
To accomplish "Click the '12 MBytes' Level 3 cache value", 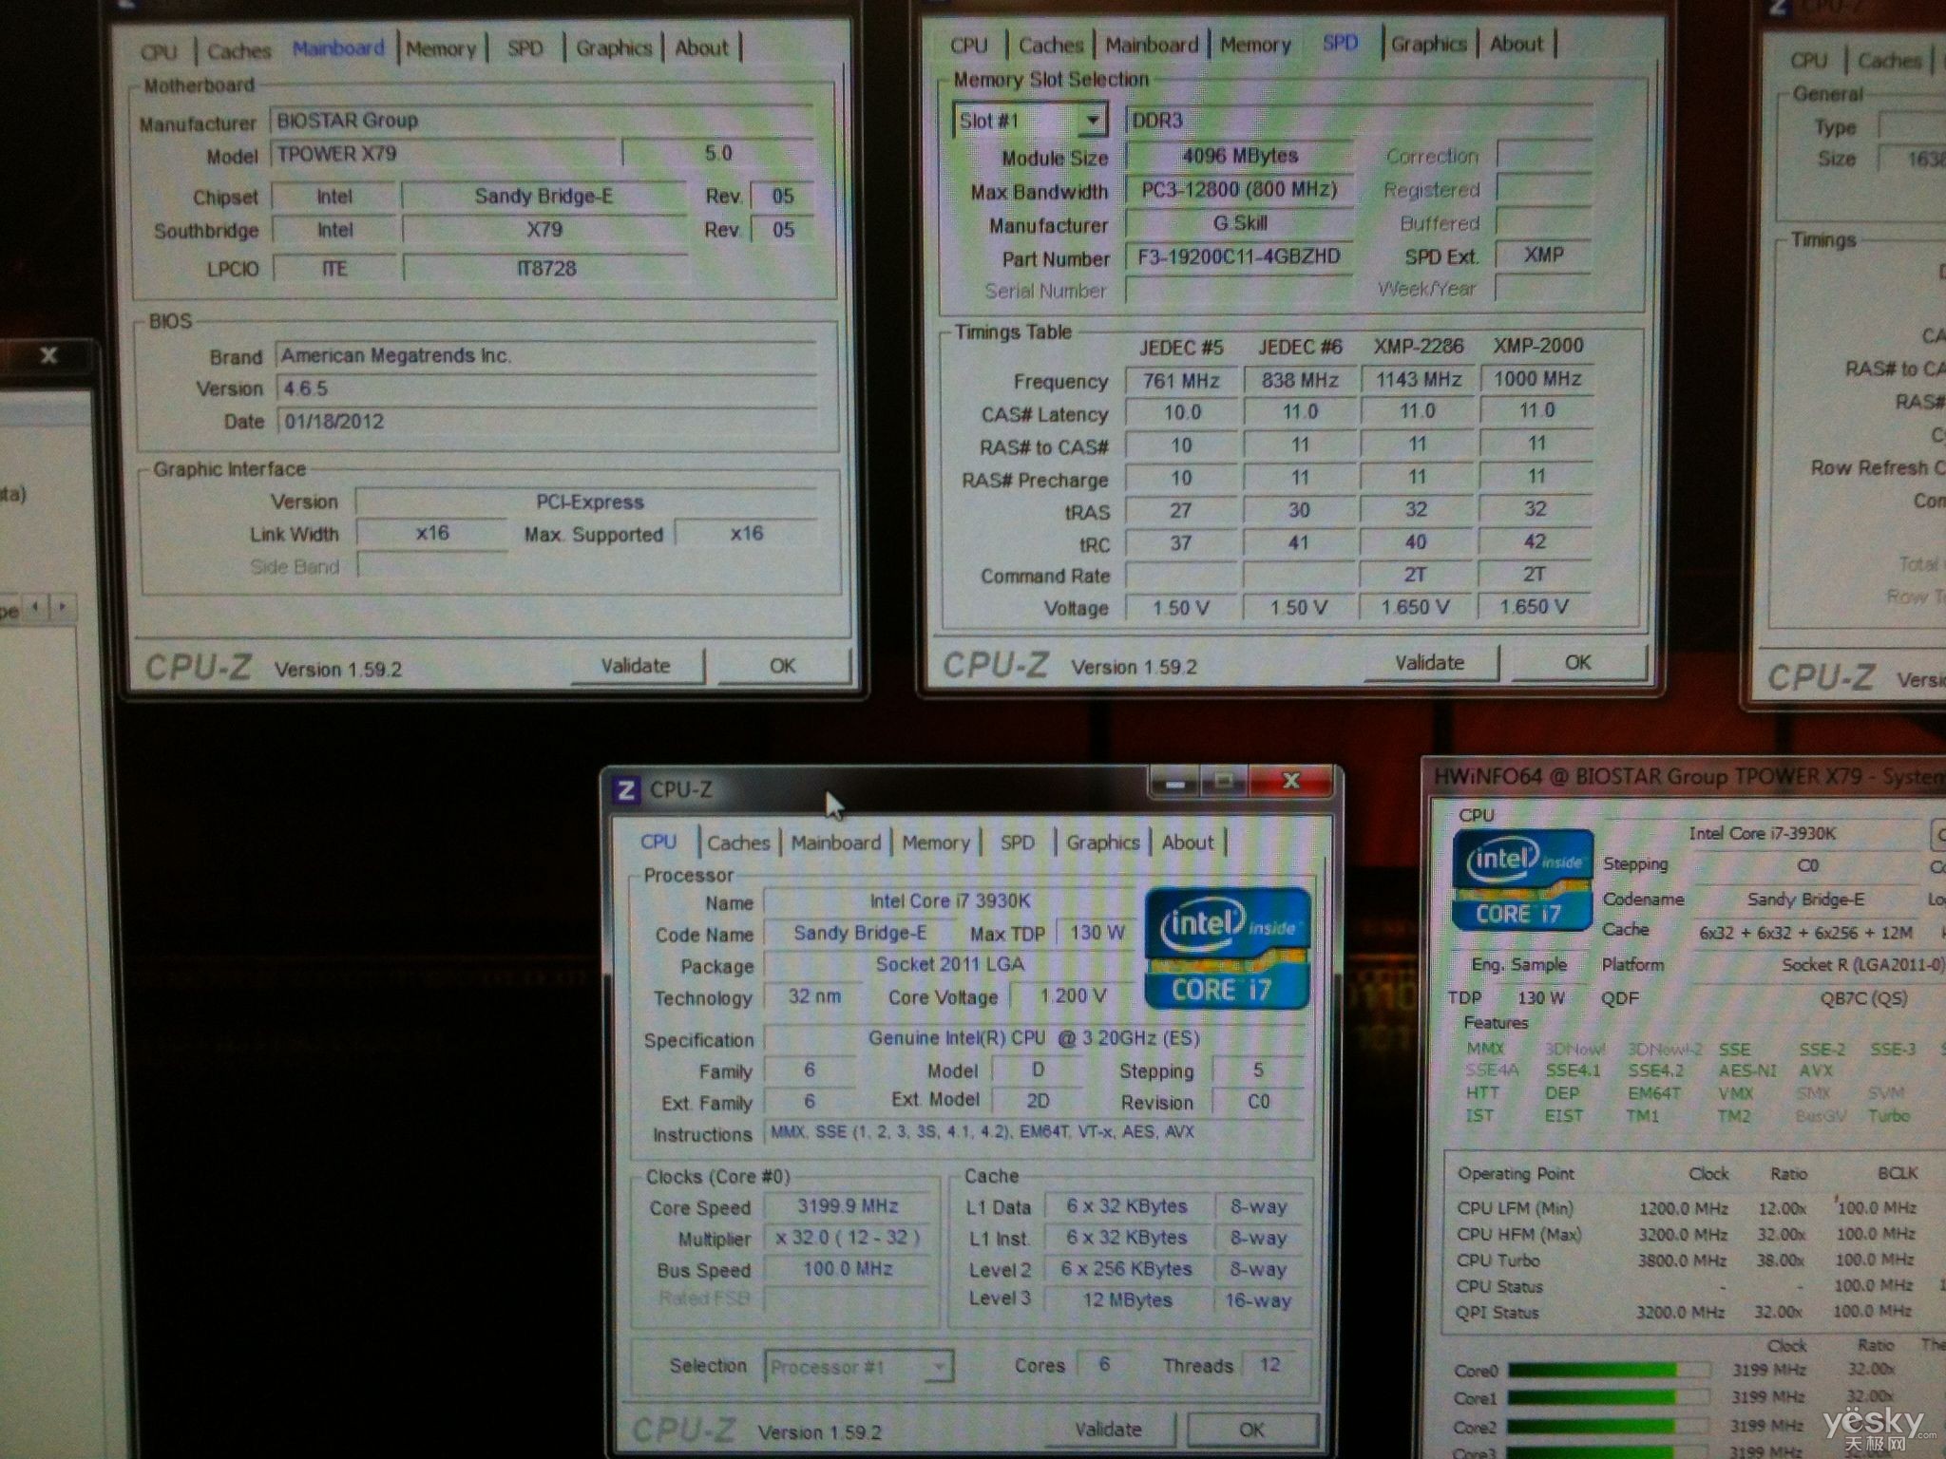I will click(1128, 1300).
